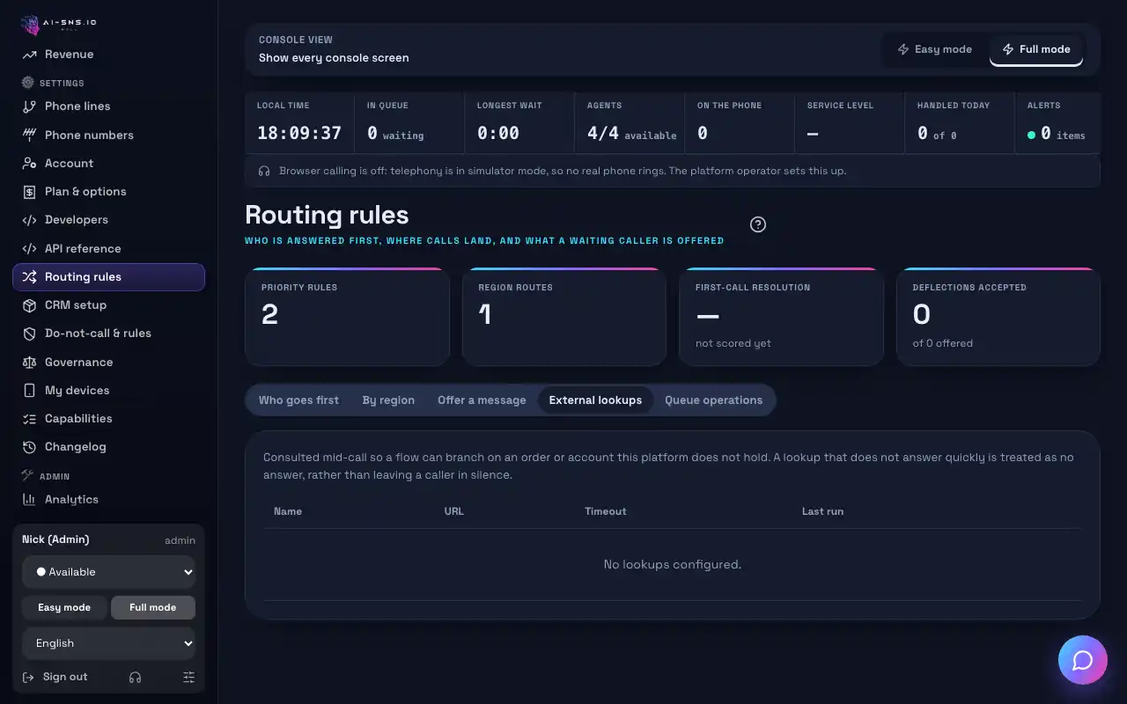Click the headset icon beside Sign out
This screenshot has width=1127, height=704.
[x=135, y=677]
